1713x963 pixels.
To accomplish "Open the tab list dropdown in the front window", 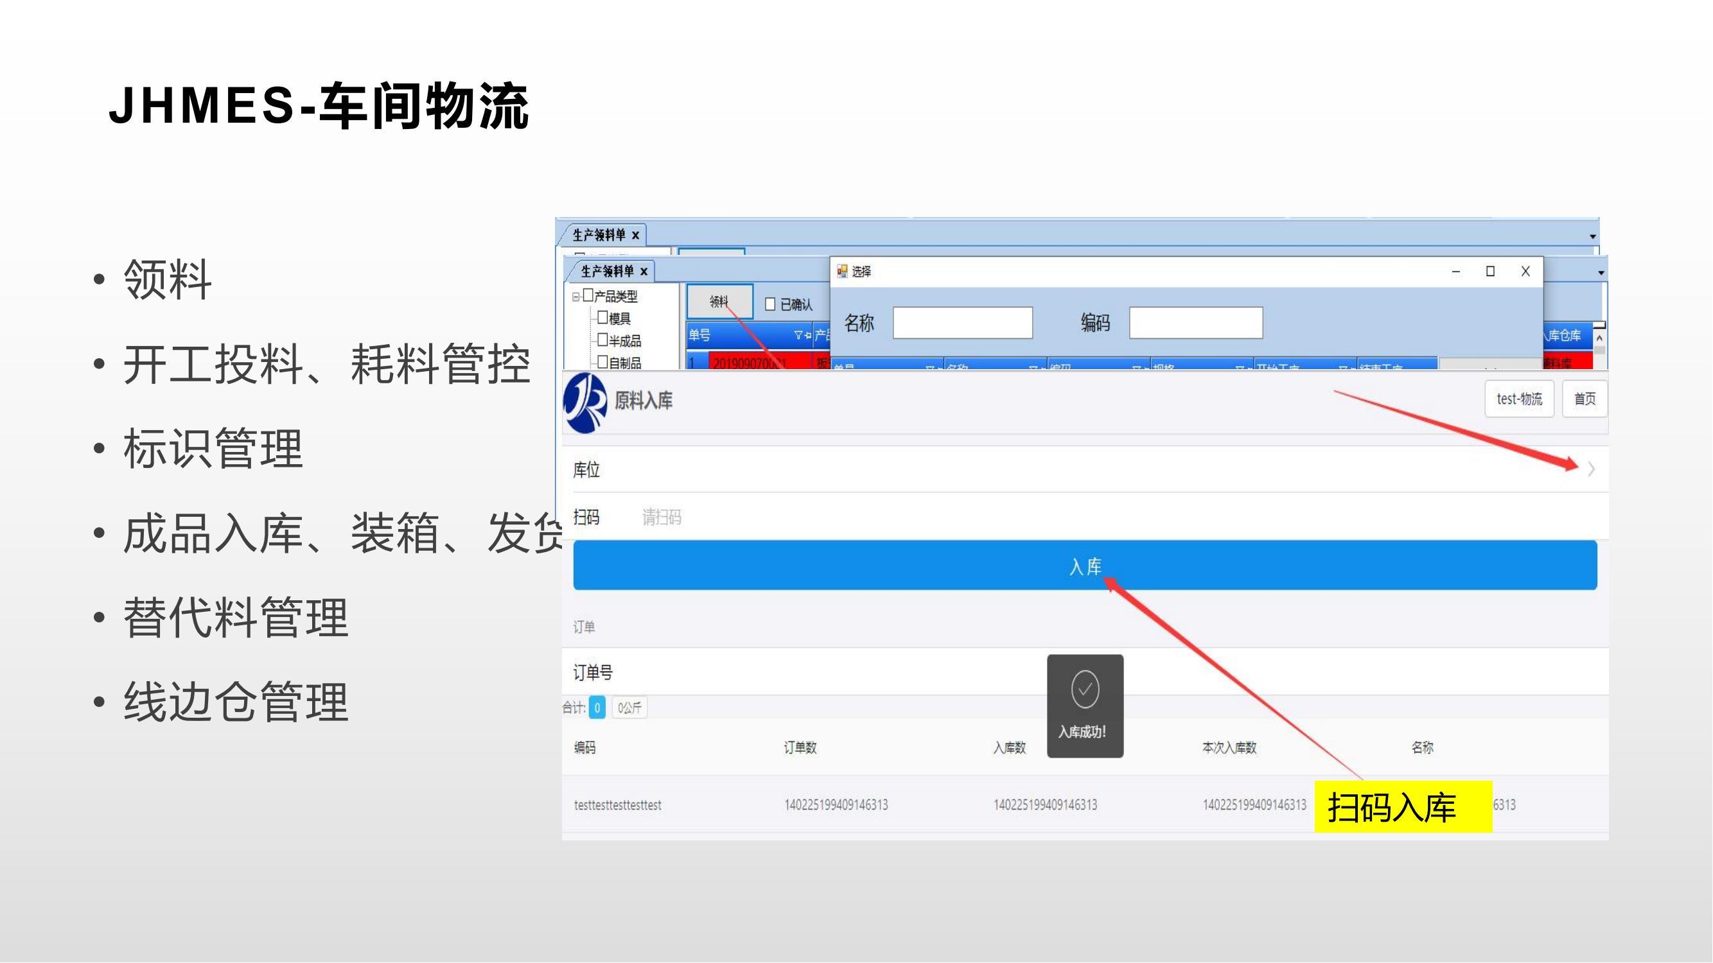I will [x=1601, y=273].
